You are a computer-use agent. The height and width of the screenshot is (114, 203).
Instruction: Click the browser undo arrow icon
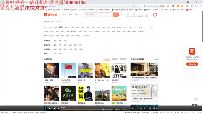point(196,6)
